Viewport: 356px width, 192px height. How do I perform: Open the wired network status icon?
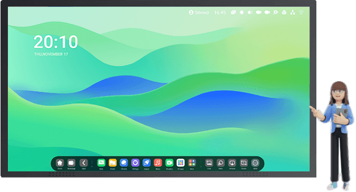[293, 12]
